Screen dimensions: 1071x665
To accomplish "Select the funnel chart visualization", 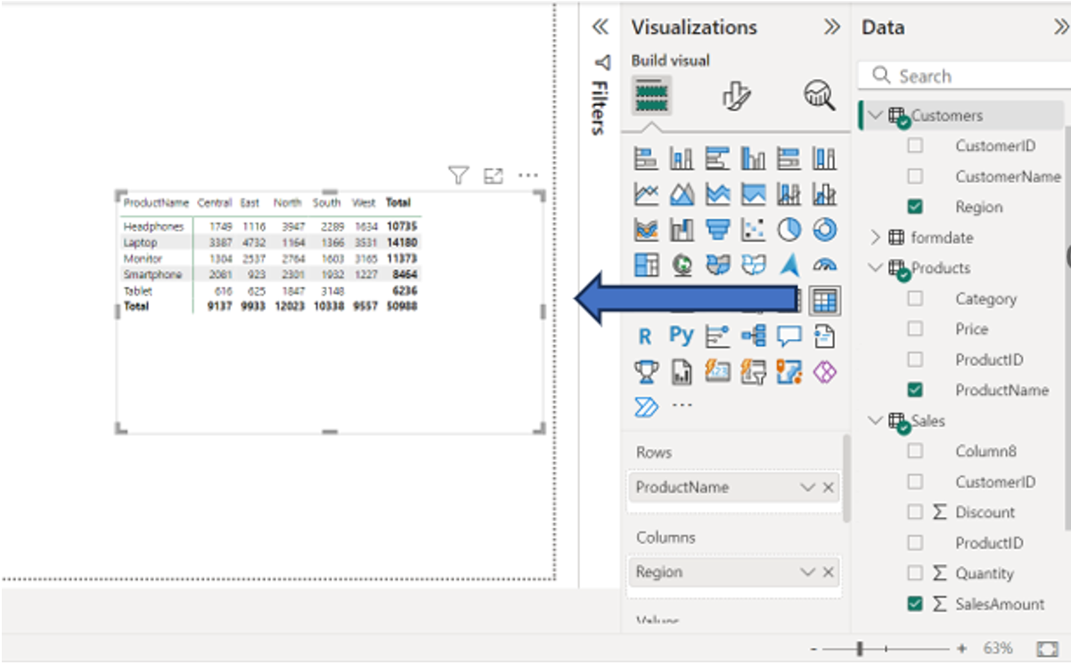I will click(716, 230).
